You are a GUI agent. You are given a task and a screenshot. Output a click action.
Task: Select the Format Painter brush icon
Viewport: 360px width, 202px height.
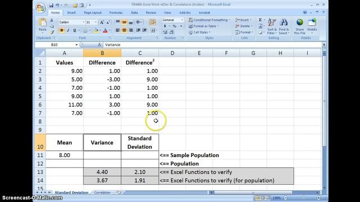tap(52, 33)
